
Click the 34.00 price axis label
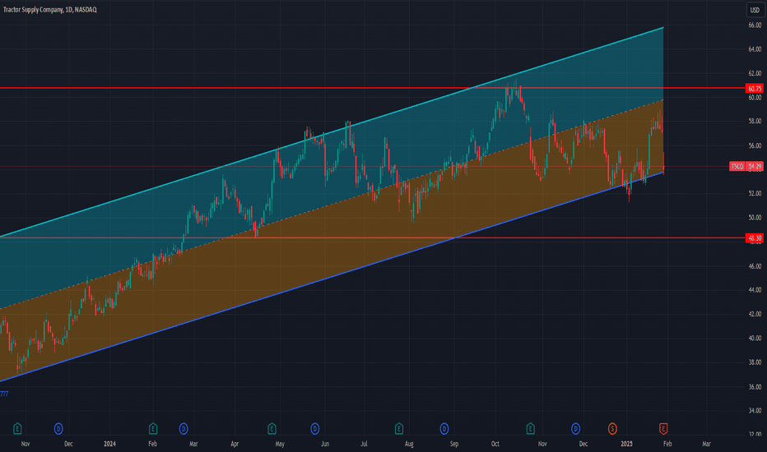pos(755,411)
